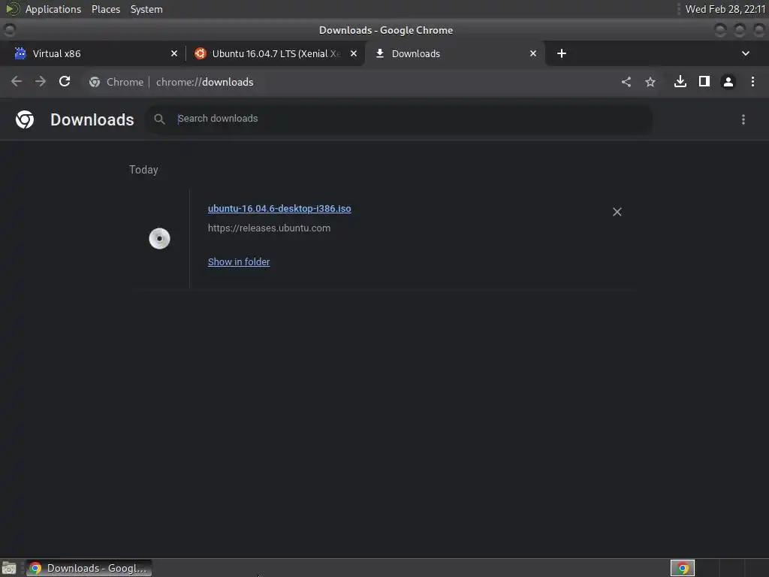Focus the Search downloads field

(400, 119)
